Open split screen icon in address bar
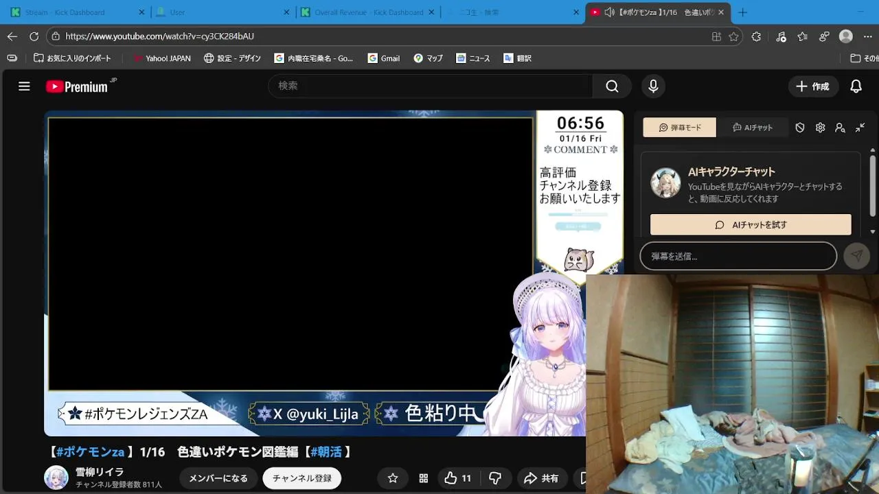 click(716, 36)
